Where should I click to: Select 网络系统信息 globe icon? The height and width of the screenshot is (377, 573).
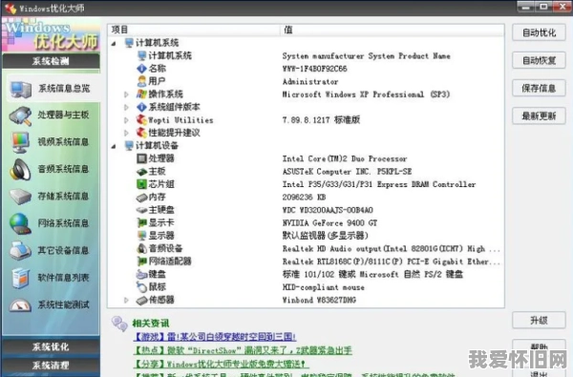(x=20, y=223)
